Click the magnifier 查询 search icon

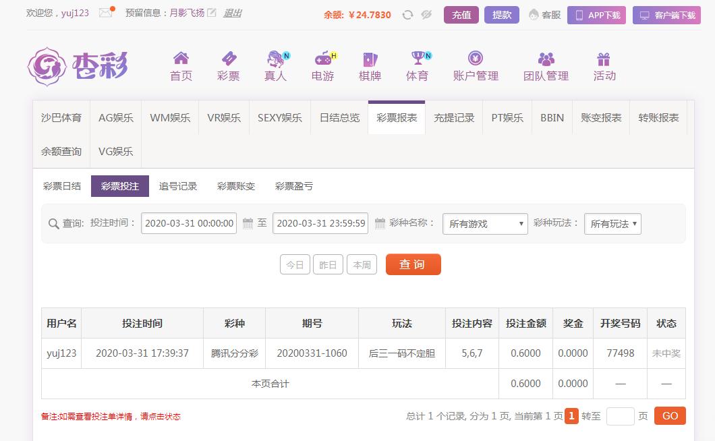54,224
